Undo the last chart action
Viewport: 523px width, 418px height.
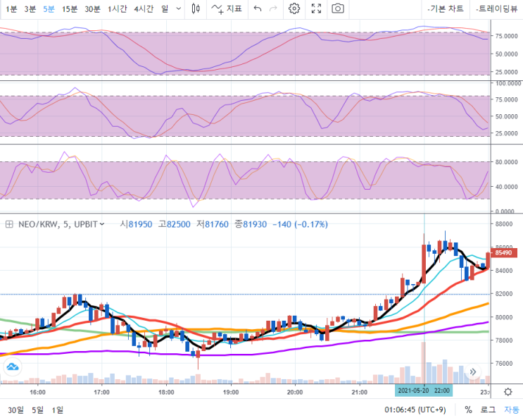tap(258, 8)
